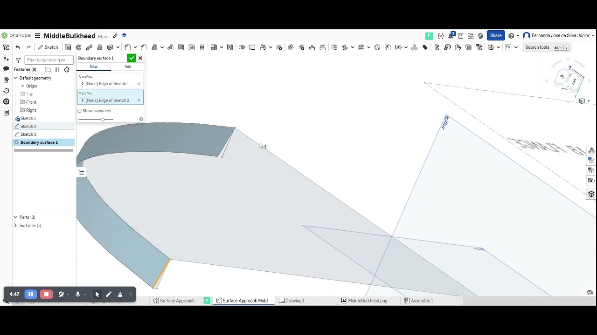The image size is (597, 335).
Task: Open the view cube display options dropdown
Action: 589,101
